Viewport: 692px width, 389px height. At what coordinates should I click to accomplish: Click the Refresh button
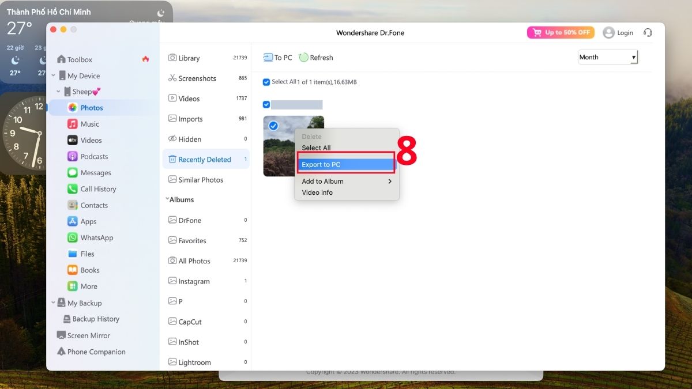click(x=316, y=58)
